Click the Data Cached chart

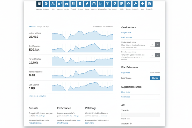82,87
